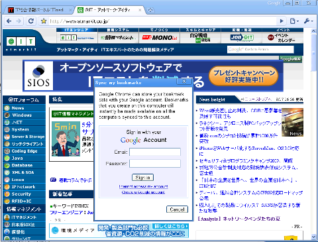318x242 pixels.
Task: Click the page scrollbar up arrow
Action: [x=313, y=31]
